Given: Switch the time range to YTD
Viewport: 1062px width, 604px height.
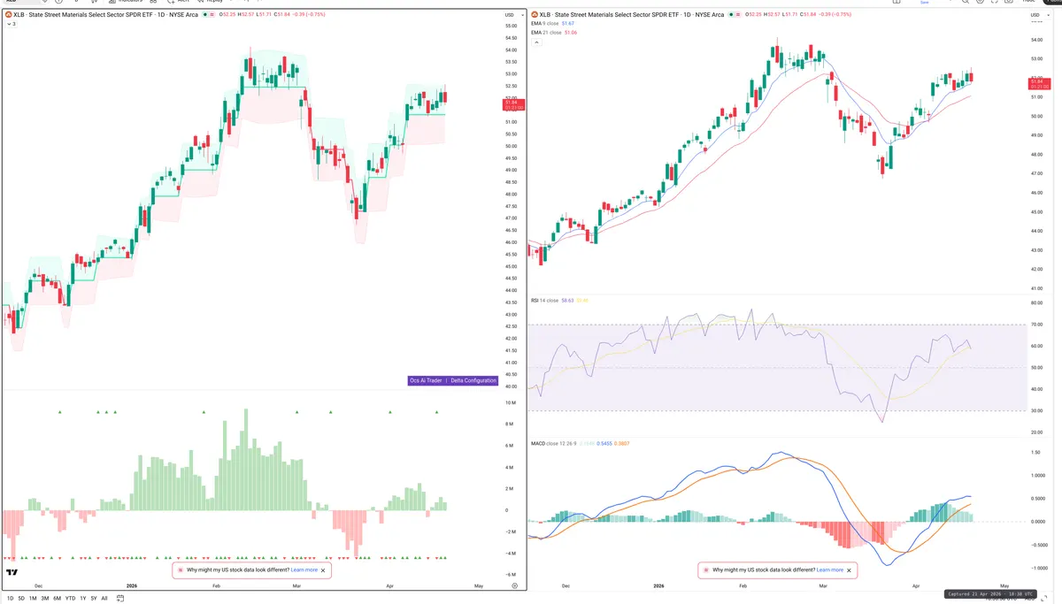Looking at the screenshot, I should (71, 598).
